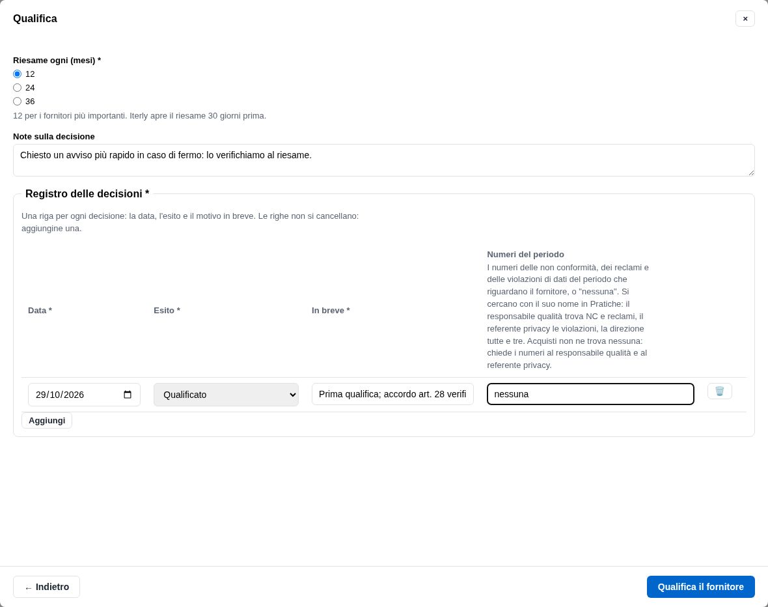Click the resize grip of the notes textarea

pyautogui.click(x=751, y=173)
